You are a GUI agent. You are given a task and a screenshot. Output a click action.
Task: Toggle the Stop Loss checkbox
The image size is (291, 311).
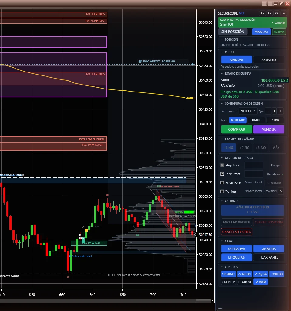click(x=222, y=165)
